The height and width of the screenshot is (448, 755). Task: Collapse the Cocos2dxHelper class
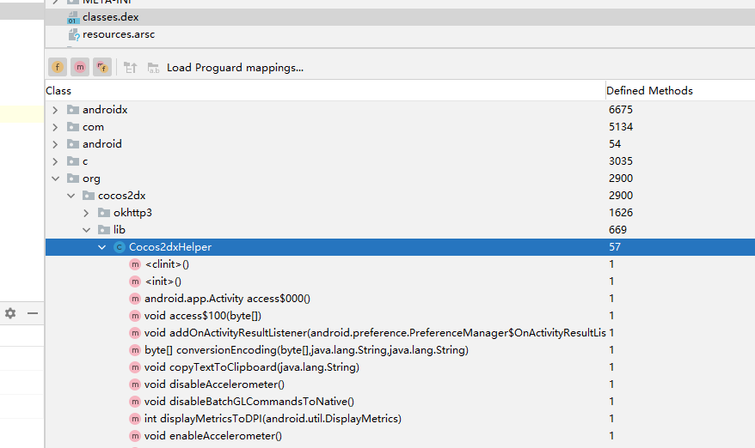click(101, 247)
